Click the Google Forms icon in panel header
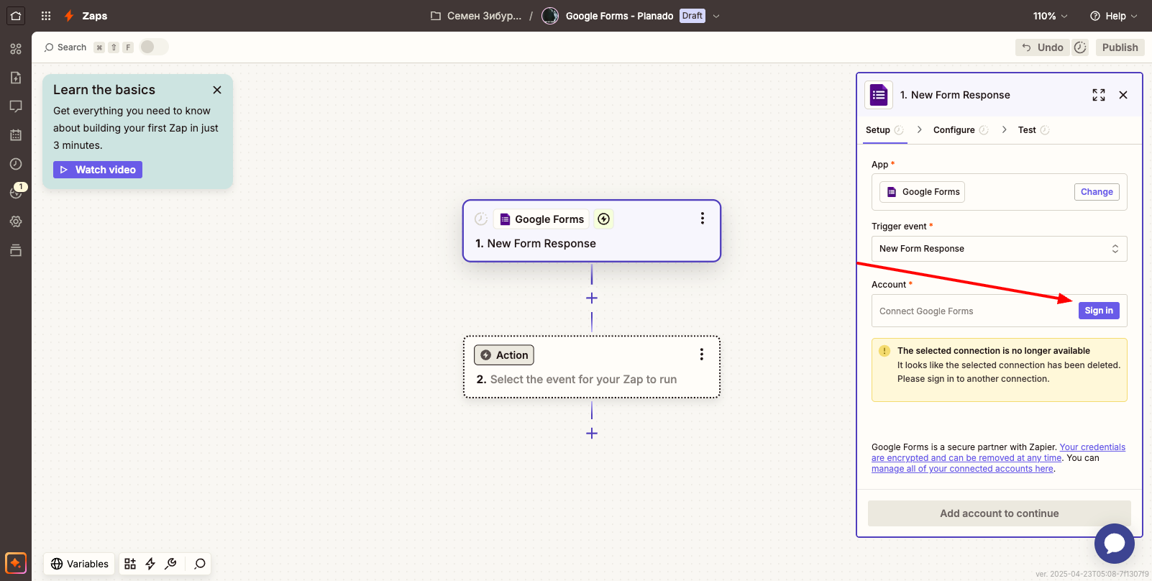The image size is (1152, 581). tap(879, 95)
